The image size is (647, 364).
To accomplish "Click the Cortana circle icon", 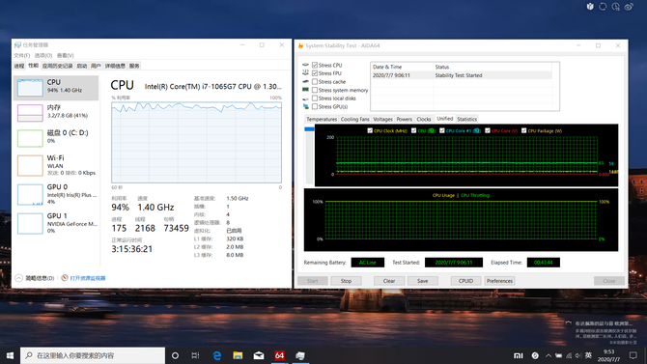I will (x=175, y=355).
